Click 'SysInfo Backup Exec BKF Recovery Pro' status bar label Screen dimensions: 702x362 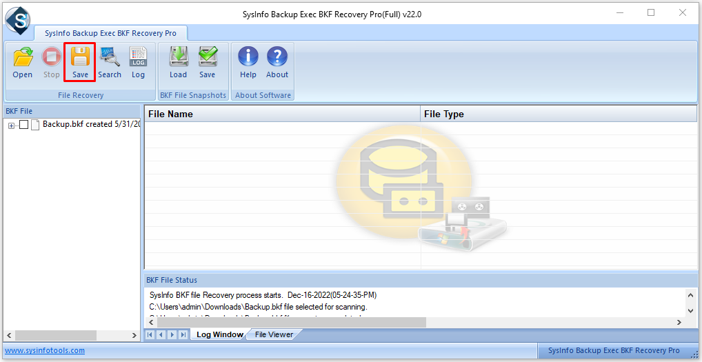613,350
